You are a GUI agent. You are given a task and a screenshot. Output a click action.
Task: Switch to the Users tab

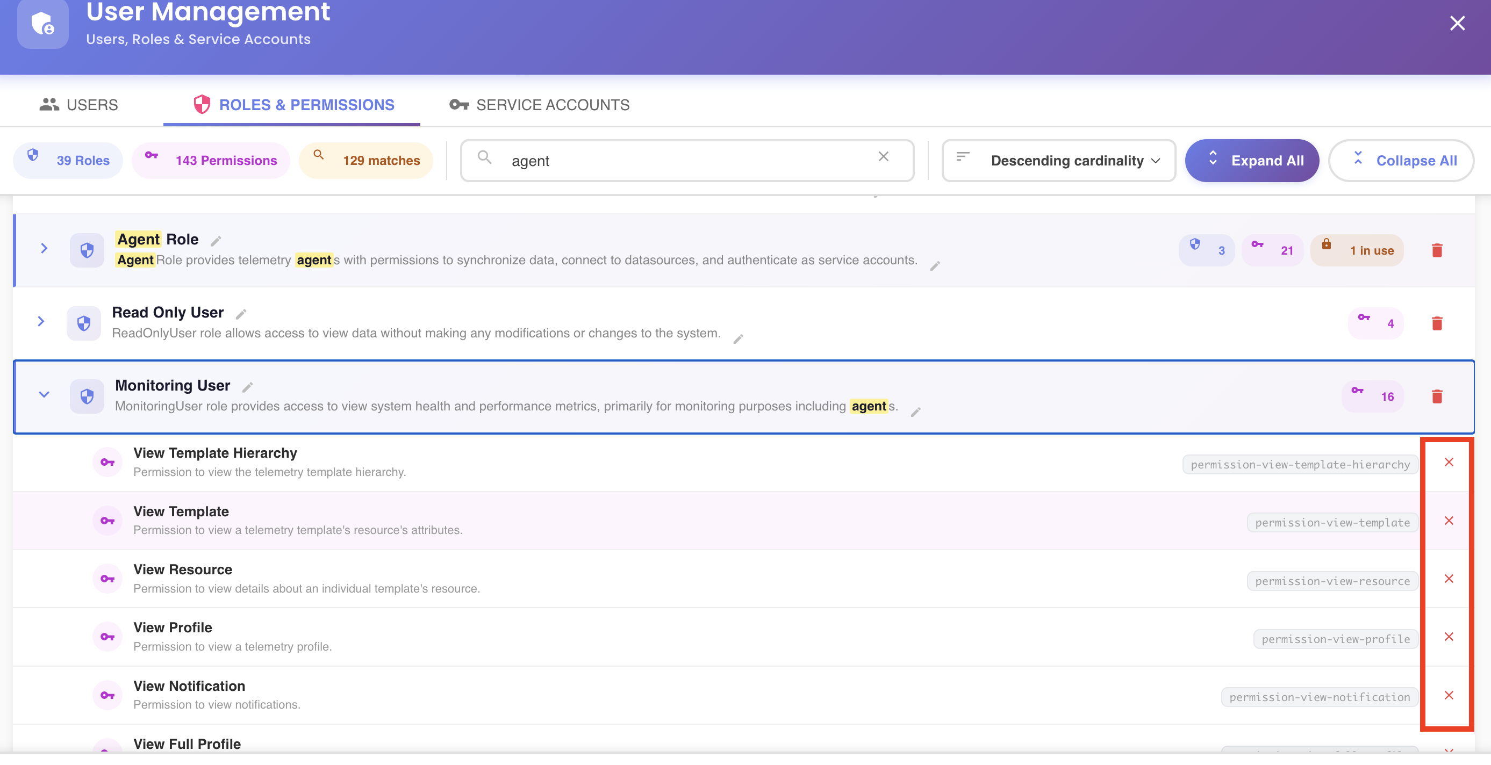78,105
